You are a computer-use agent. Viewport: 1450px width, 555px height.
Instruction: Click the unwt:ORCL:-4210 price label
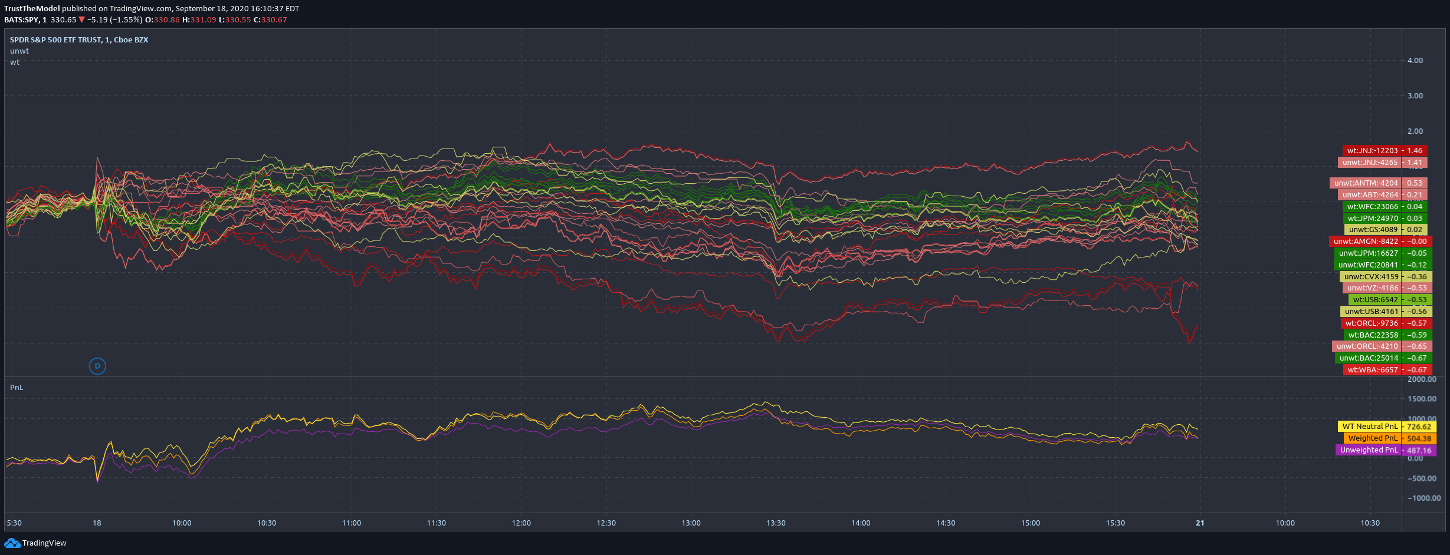[1382, 346]
